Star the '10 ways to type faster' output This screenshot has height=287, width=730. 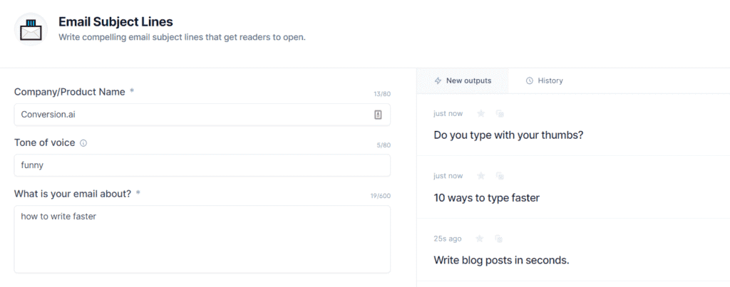click(x=481, y=176)
